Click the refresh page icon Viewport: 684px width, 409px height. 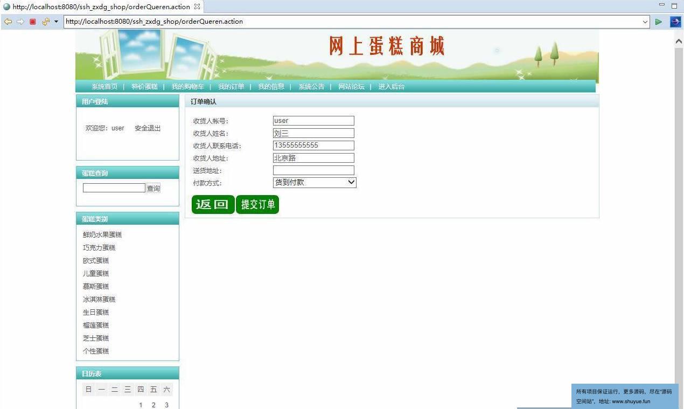click(x=45, y=22)
